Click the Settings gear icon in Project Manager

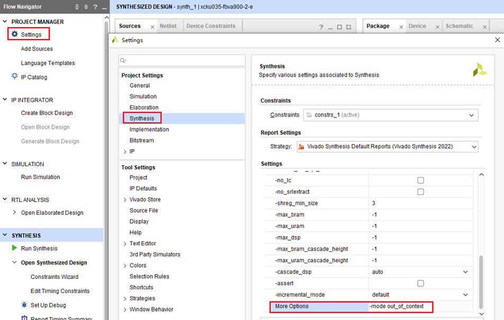coord(14,34)
